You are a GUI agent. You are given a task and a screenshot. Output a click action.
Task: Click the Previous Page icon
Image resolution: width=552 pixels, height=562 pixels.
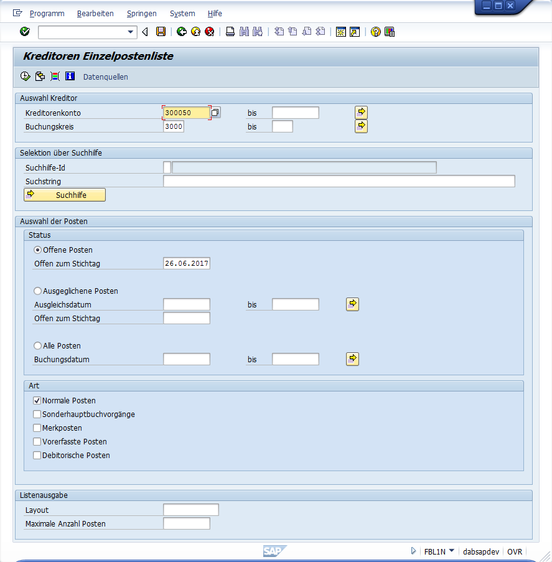pyautogui.click(x=292, y=32)
